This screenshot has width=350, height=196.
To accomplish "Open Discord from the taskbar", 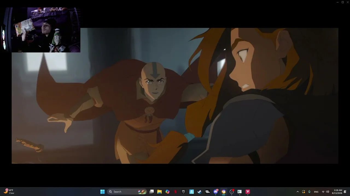I will [216, 192].
